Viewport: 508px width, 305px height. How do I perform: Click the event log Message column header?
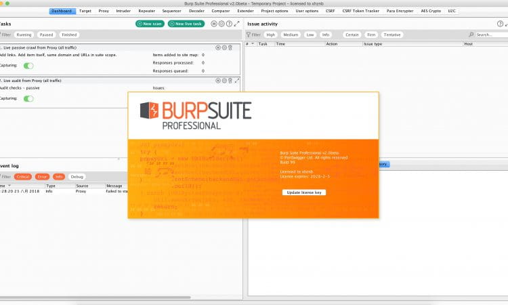[117, 186]
